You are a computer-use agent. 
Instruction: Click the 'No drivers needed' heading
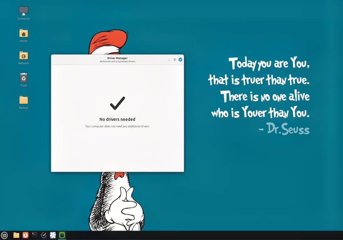point(118,119)
